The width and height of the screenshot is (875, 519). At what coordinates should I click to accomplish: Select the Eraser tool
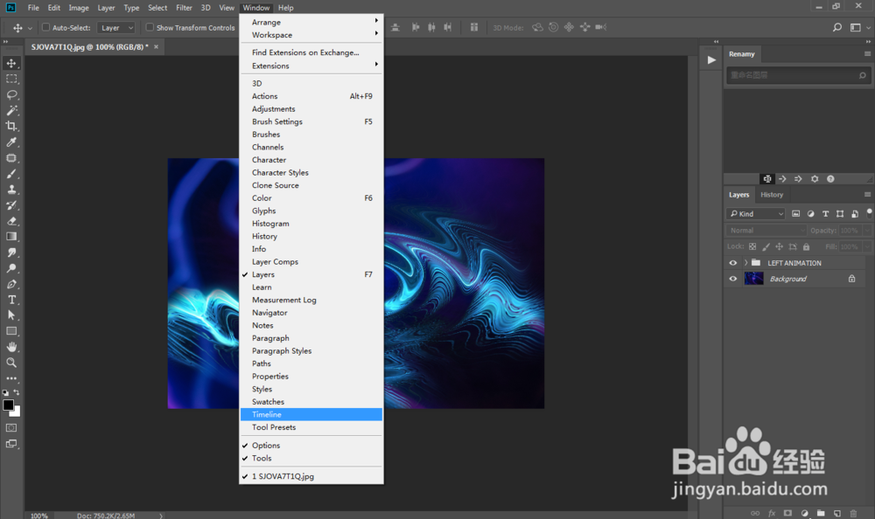coord(11,221)
